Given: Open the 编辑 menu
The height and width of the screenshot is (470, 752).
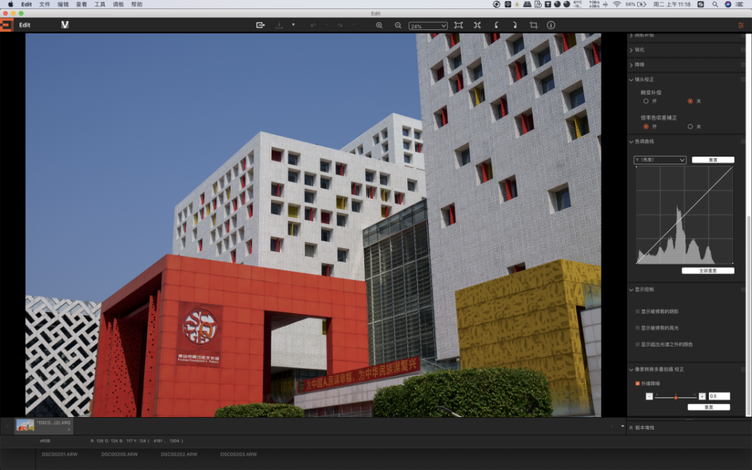Looking at the screenshot, I should (x=63, y=4).
